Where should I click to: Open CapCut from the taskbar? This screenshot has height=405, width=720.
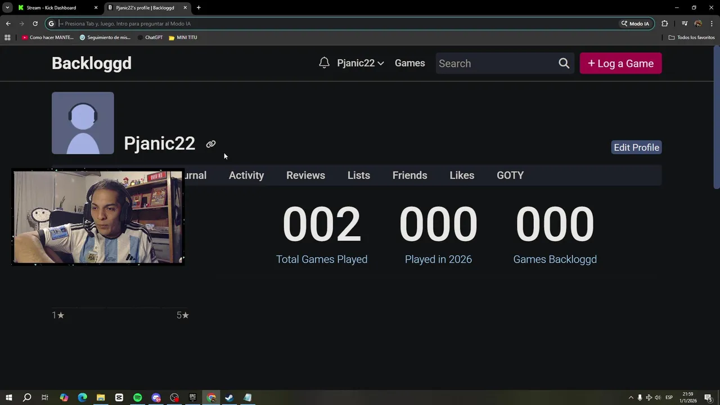click(119, 398)
